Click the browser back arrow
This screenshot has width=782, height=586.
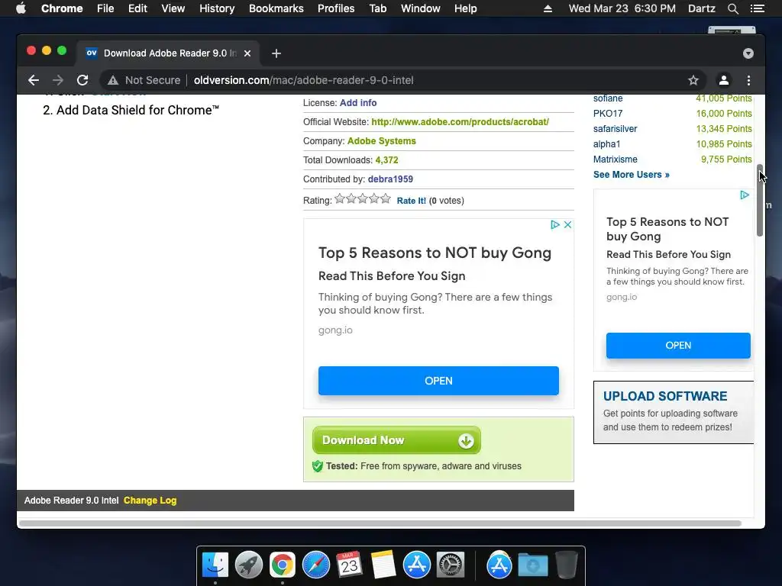pyautogui.click(x=34, y=80)
